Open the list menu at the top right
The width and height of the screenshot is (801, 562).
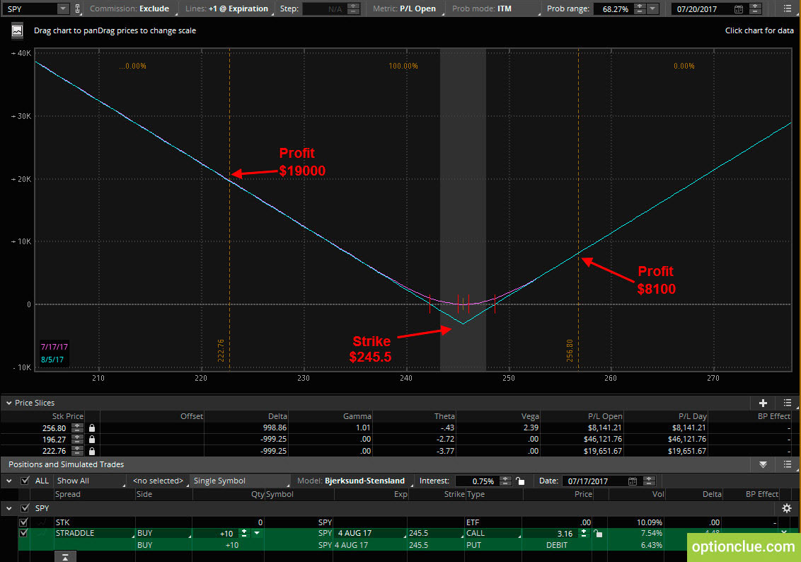click(x=788, y=8)
